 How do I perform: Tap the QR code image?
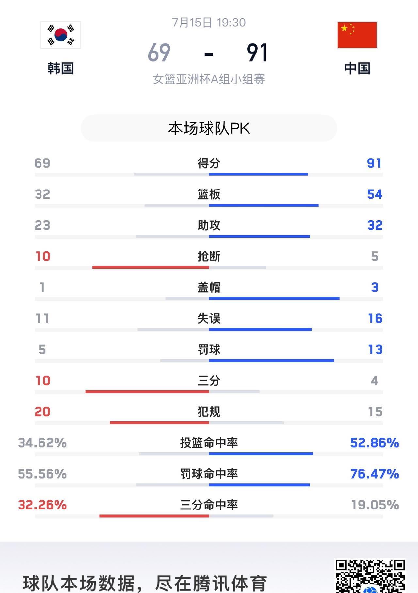(370, 576)
